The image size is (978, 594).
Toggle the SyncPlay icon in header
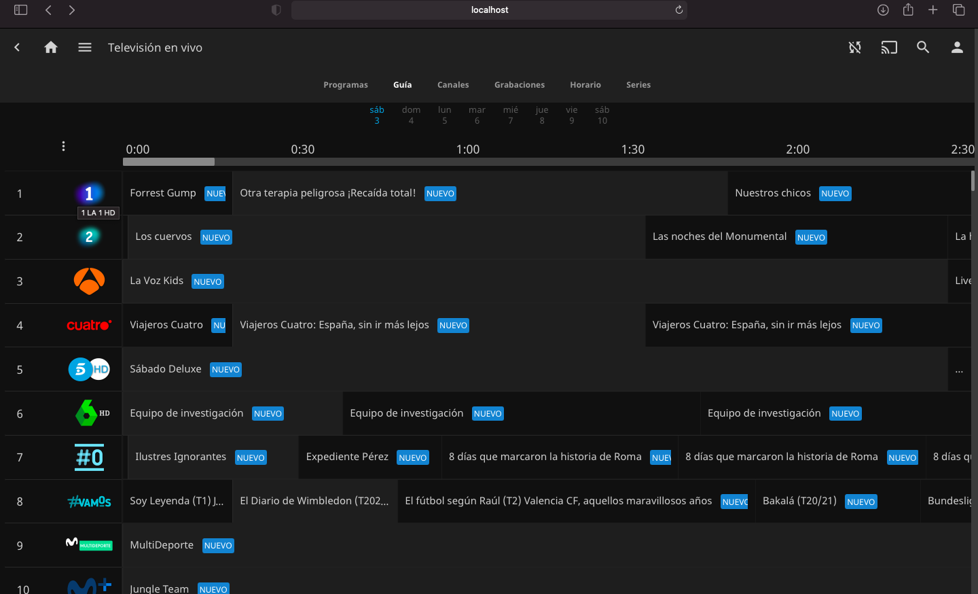click(855, 48)
